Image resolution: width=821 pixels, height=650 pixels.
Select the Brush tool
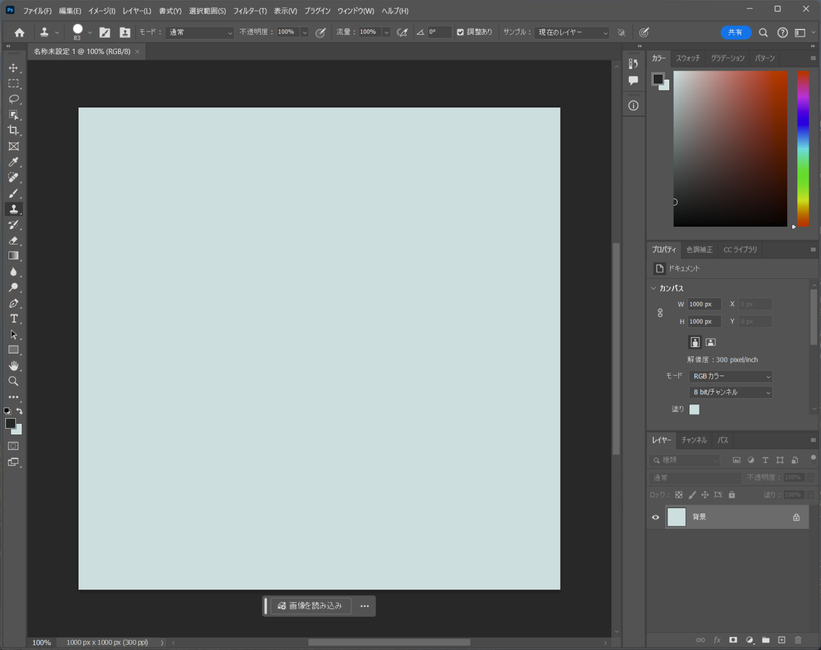click(14, 193)
